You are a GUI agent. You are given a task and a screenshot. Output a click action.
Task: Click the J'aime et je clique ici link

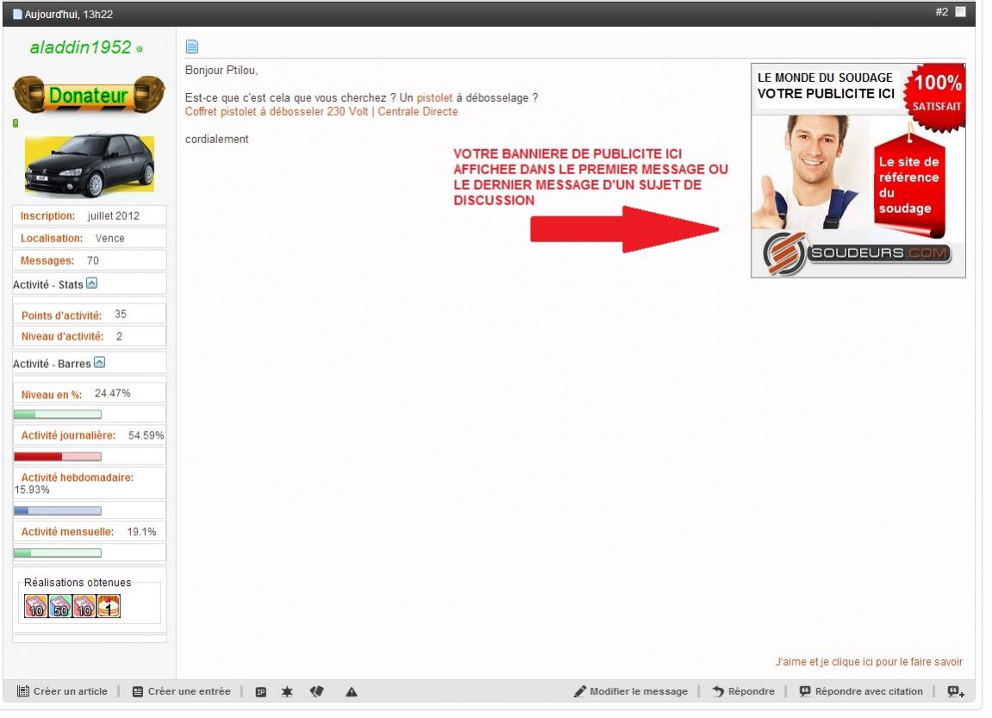pyautogui.click(x=869, y=662)
